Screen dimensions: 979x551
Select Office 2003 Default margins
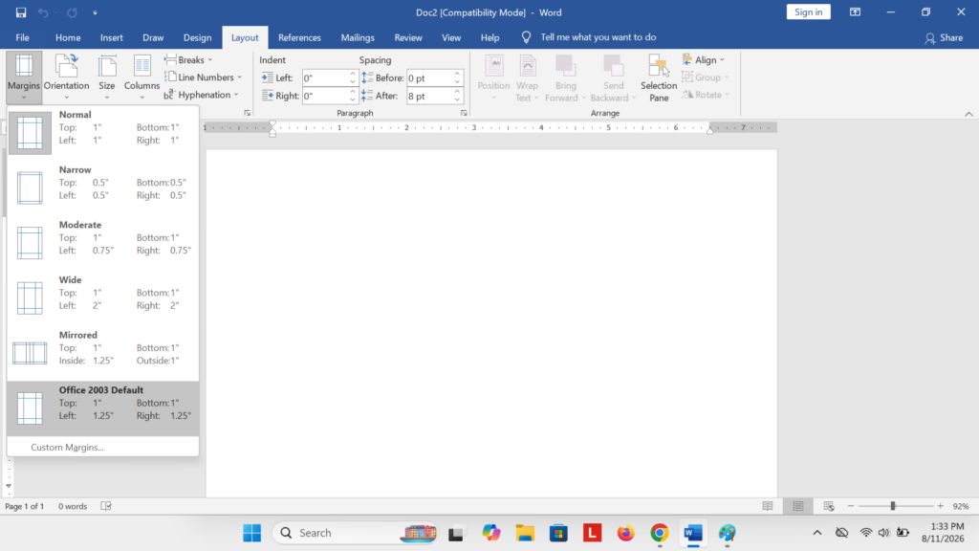pyautogui.click(x=103, y=408)
